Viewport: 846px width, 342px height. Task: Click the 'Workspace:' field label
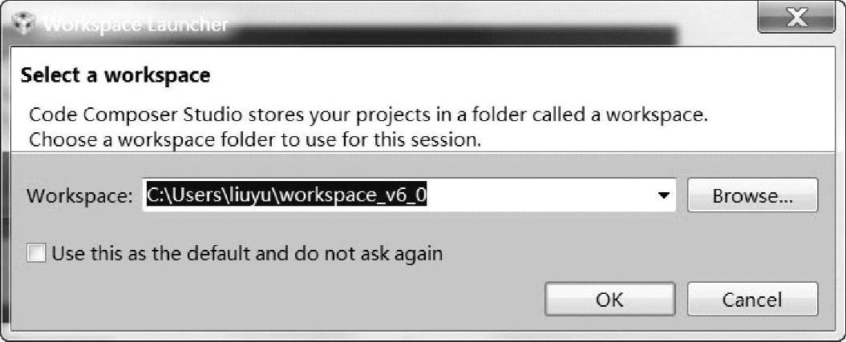(79, 196)
